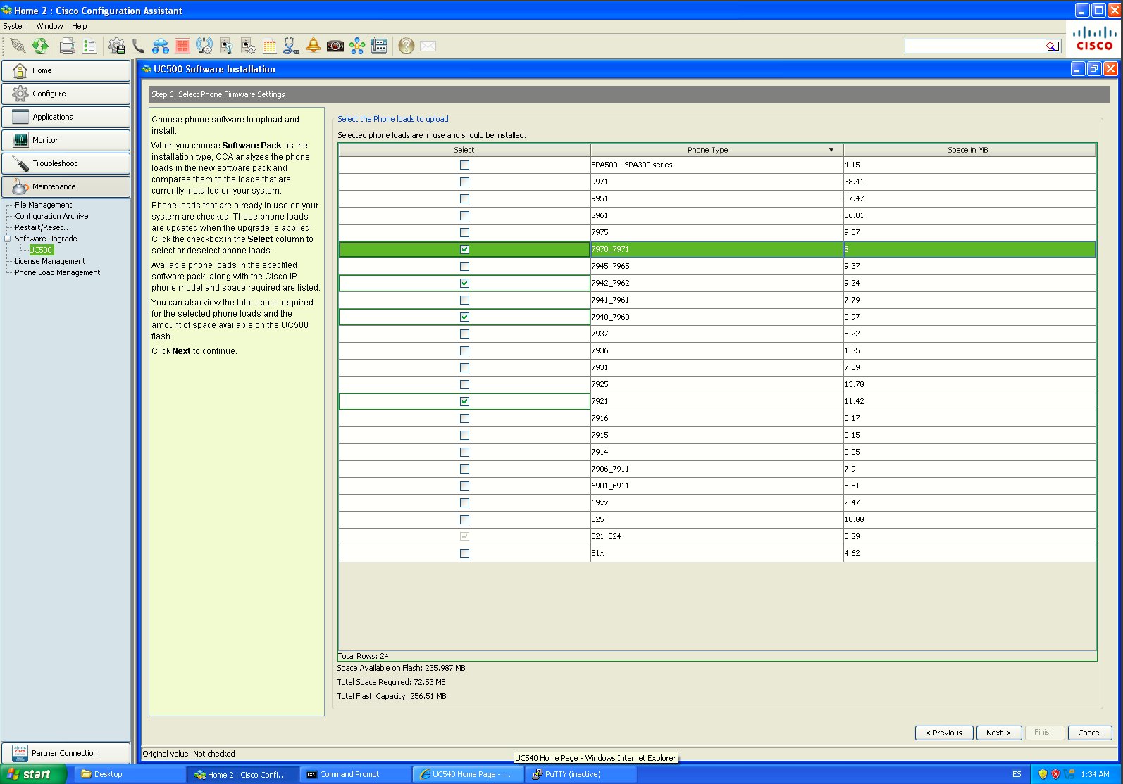Tick the checkbox for phone 9971
Image resolution: width=1123 pixels, height=784 pixels.
coord(464,182)
